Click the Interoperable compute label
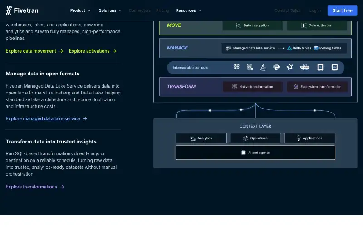The image size is (363, 227). [x=191, y=68]
